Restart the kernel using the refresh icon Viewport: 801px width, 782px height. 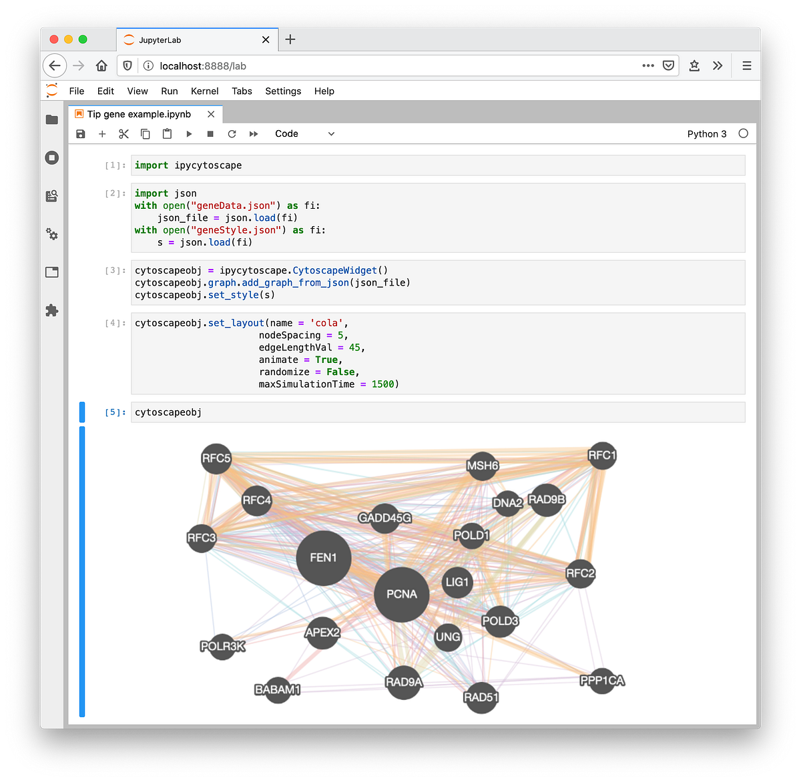click(232, 133)
